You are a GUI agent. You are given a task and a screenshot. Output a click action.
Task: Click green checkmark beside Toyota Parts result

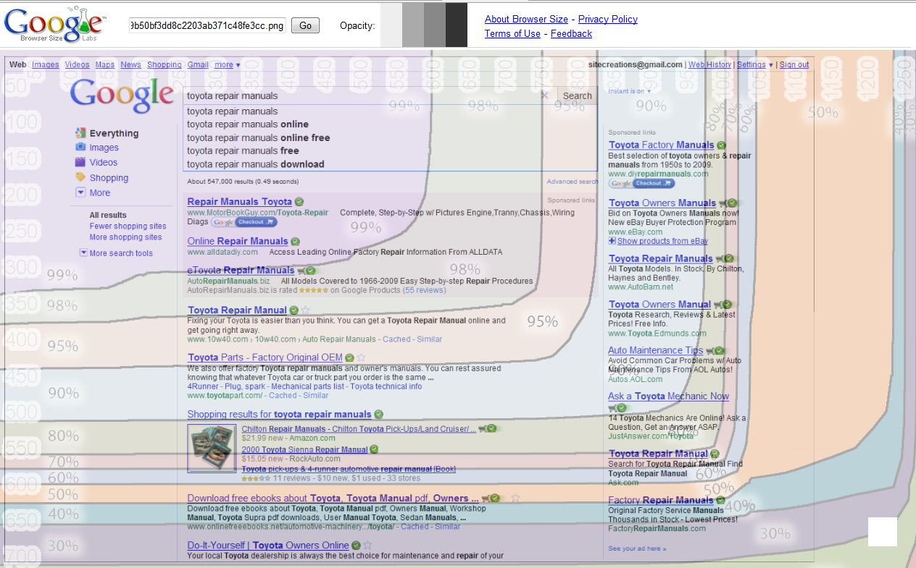pyautogui.click(x=349, y=357)
